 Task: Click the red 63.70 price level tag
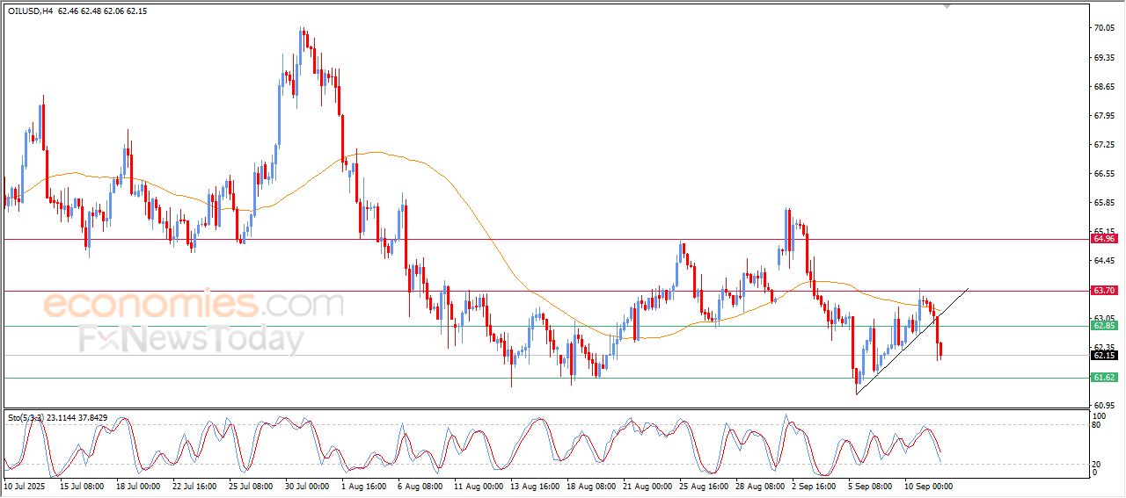pos(1103,290)
